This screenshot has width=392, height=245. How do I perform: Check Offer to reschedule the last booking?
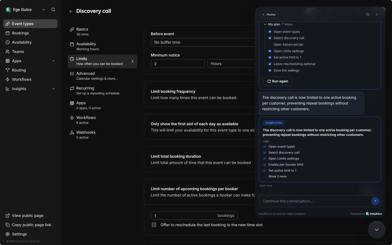[154, 225]
